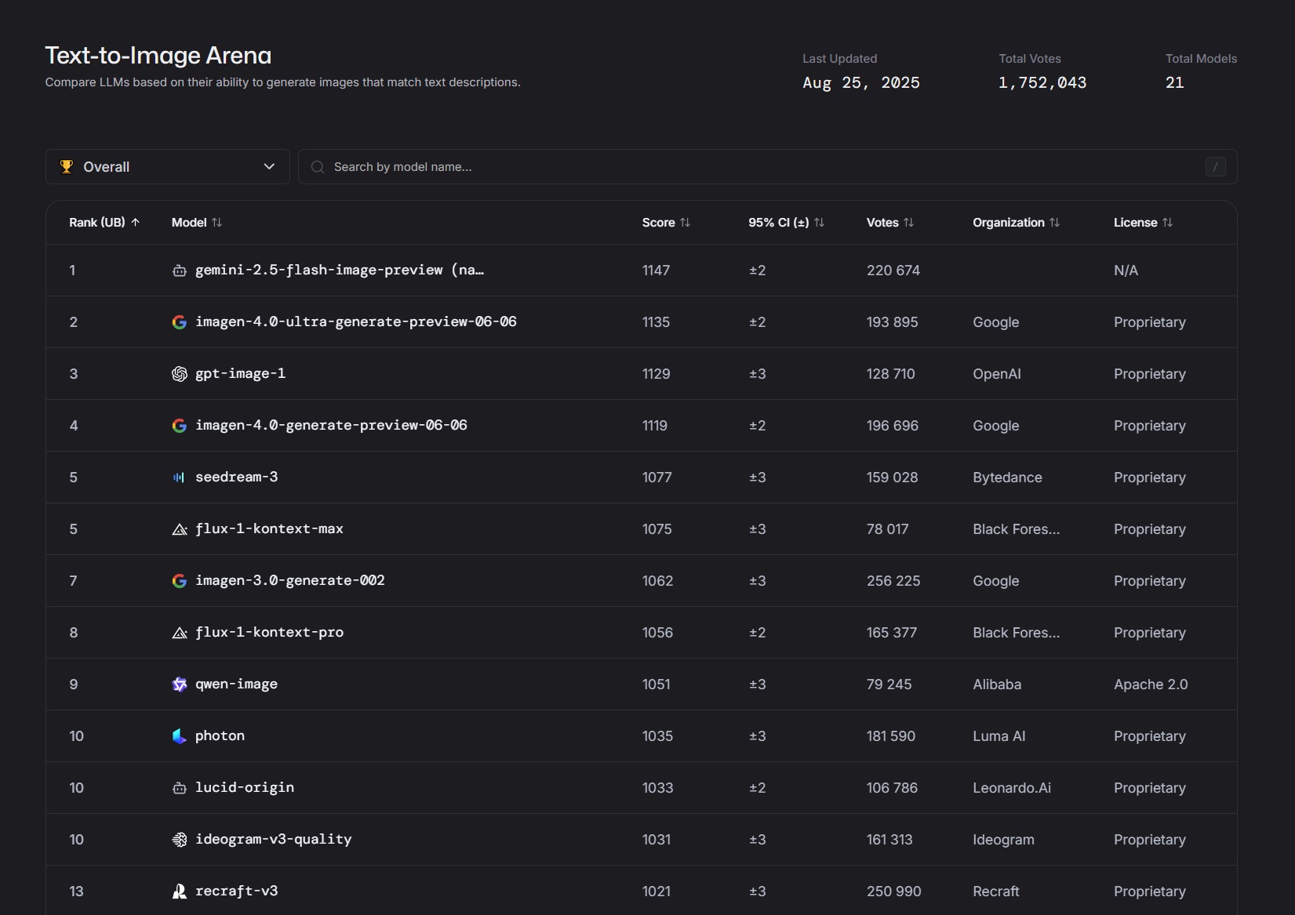Screen dimensions: 1295x915
Task: Focus the Search by model name field
Action: 753,166
